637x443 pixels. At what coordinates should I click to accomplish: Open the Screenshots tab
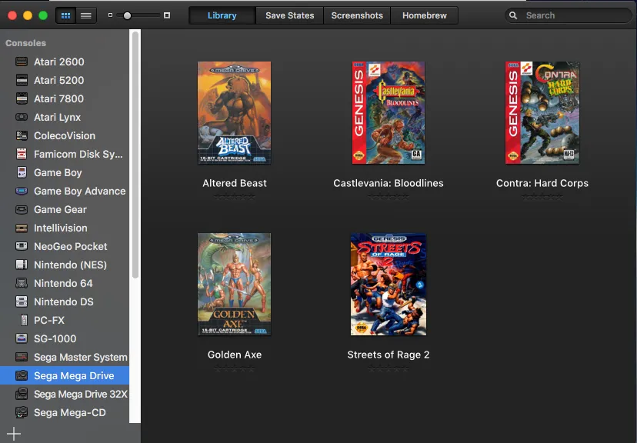click(x=357, y=15)
